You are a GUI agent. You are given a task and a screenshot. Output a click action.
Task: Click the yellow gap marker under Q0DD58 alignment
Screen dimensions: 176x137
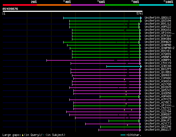coord(126,95)
